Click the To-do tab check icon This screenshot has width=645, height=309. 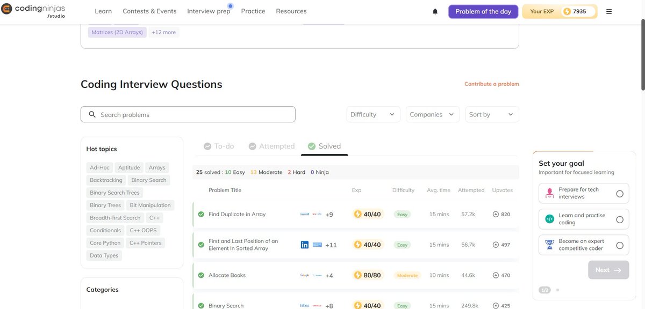(x=207, y=146)
